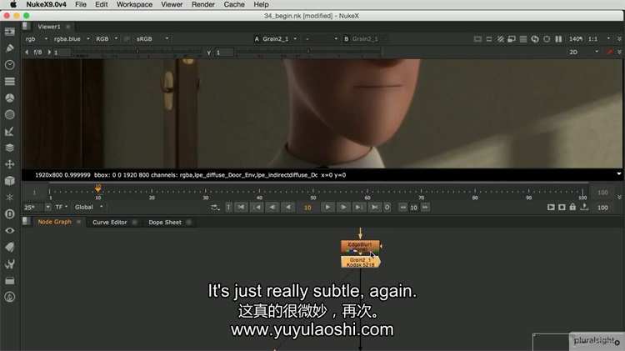Viewport: 625px width, 351px height.
Task: Click the playhead marker at frame 10
Action: coord(98,188)
